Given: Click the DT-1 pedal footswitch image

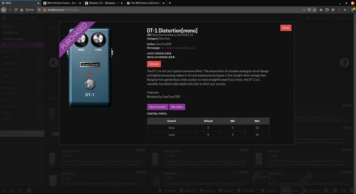Looking at the screenshot, I should pos(90,84).
